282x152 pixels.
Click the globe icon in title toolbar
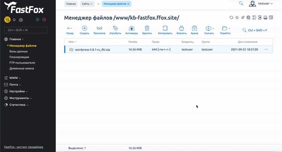pos(249,17)
